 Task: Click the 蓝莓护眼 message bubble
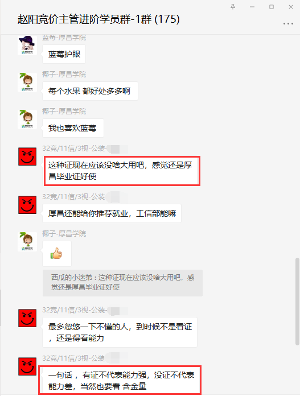64,54
